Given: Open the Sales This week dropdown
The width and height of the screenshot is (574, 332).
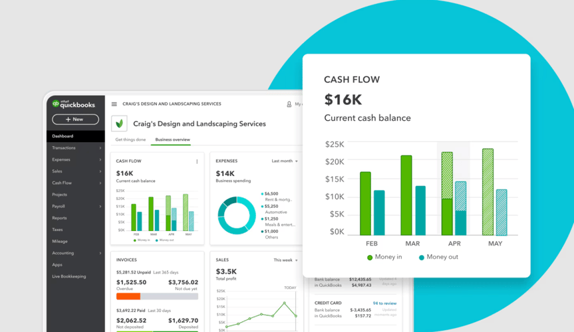Looking at the screenshot, I should point(285,260).
